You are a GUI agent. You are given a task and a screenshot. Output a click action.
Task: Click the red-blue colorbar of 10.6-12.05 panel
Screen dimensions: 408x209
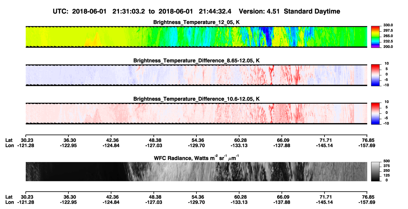tap(376, 113)
